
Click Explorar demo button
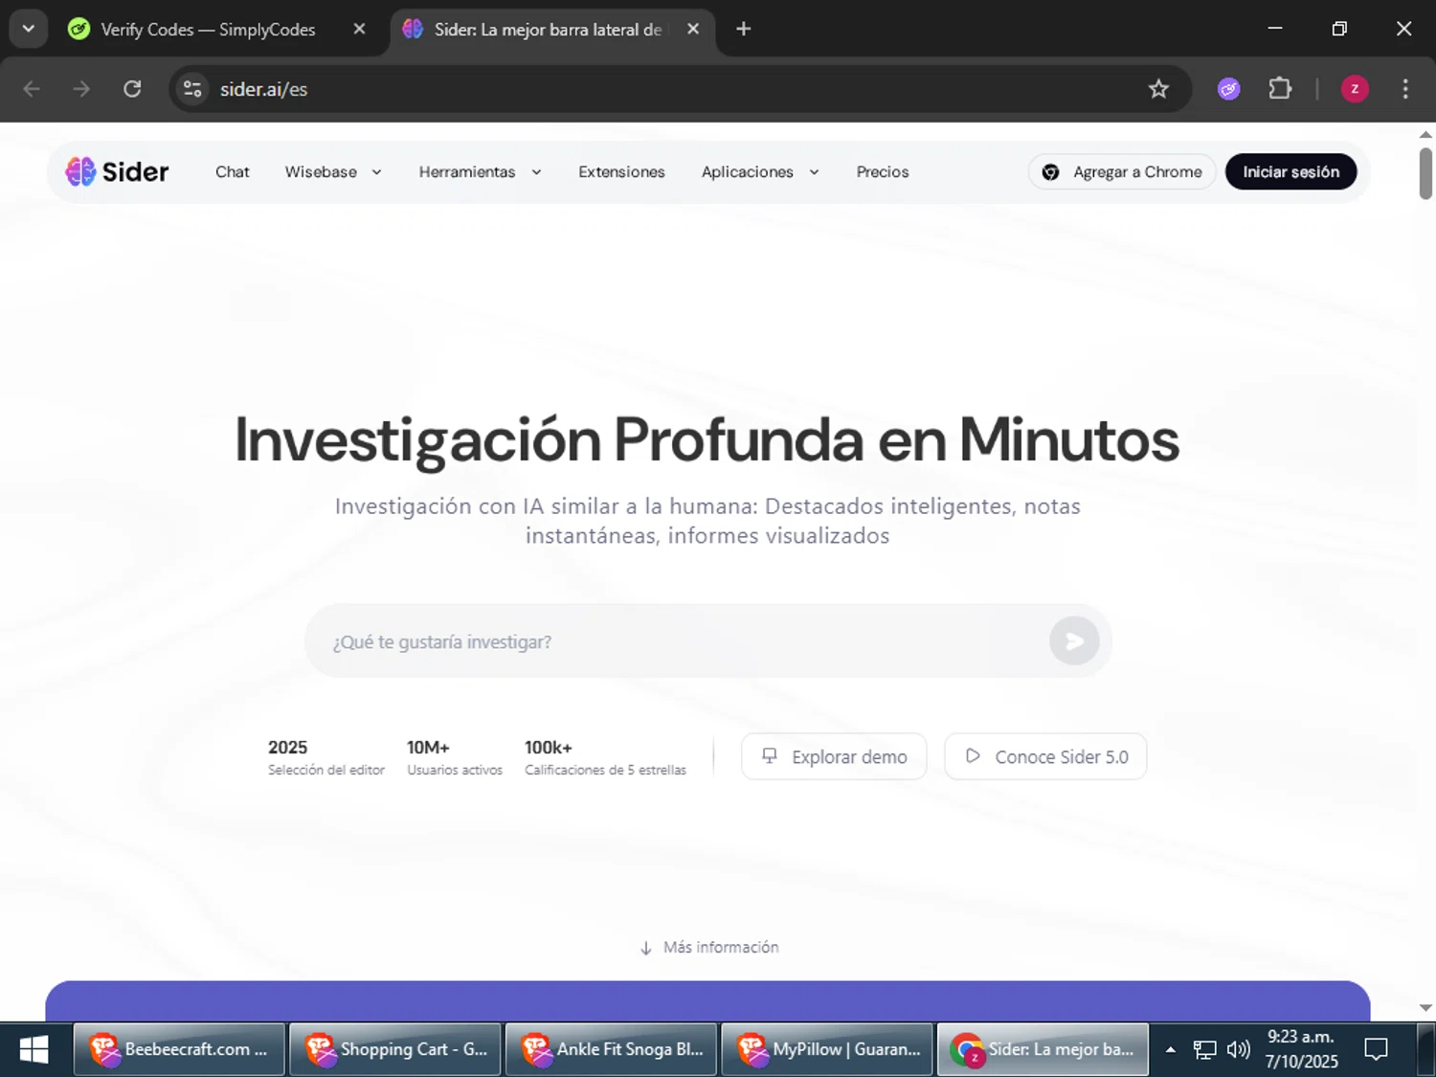click(x=834, y=756)
